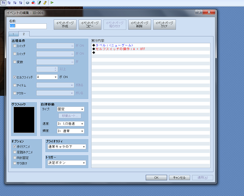Open the セルフスイッチ A dropdown

[x=47, y=77]
